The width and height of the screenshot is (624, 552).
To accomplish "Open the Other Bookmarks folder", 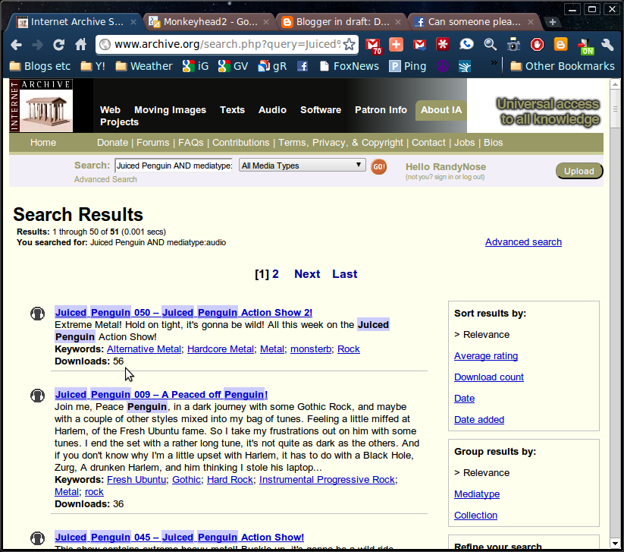I will (x=563, y=66).
